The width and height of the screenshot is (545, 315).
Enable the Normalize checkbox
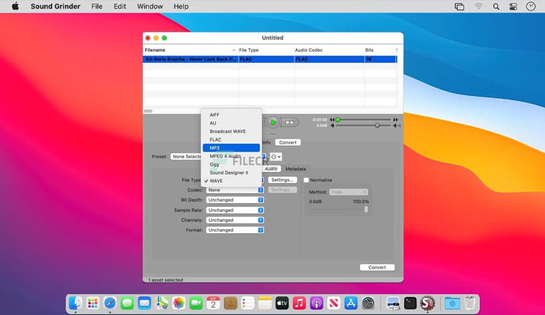tap(306, 180)
